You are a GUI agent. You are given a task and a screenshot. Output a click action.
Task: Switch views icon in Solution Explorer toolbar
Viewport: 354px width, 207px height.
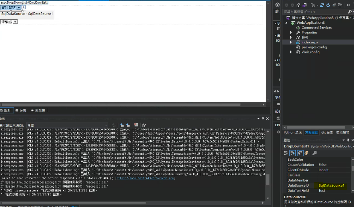(x=305, y=5)
